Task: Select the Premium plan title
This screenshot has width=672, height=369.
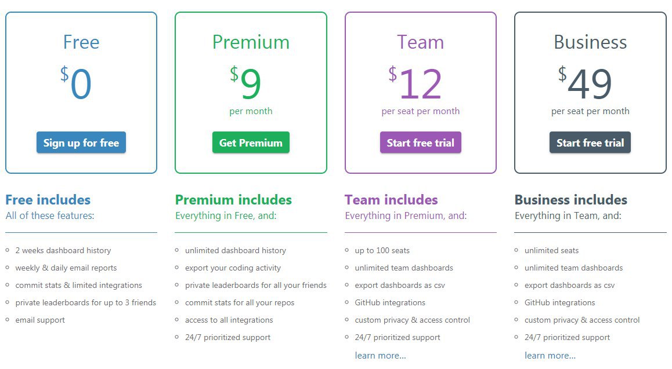Action: [251, 42]
